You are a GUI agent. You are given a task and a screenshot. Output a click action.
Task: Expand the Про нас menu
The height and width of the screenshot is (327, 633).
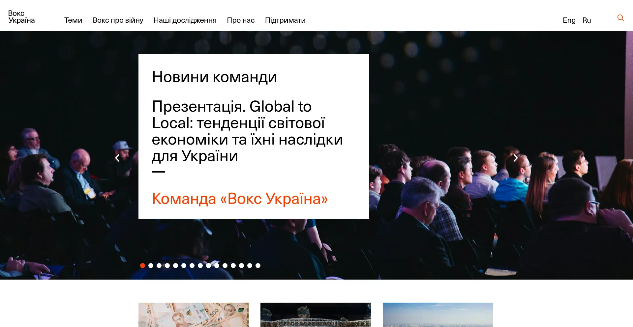(241, 20)
